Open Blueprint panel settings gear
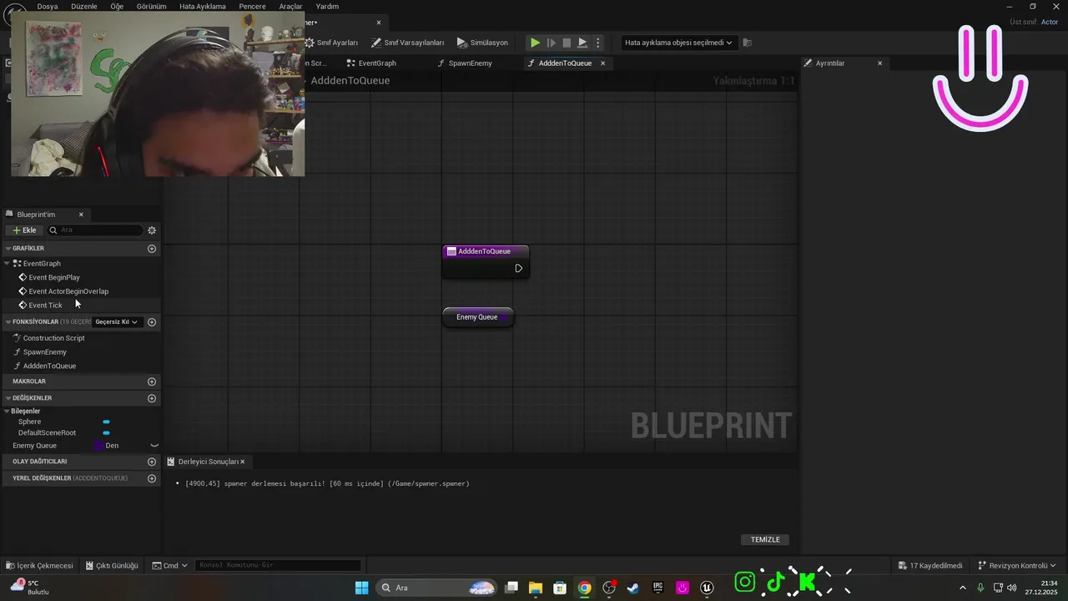The image size is (1068, 601). tap(152, 230)
